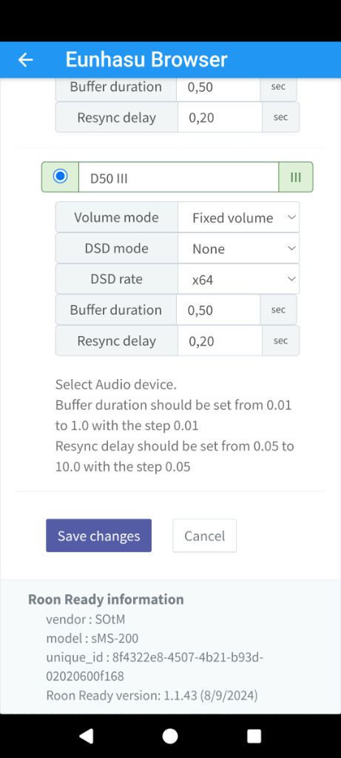Click the green III badge beside D50 III
Screen dimensions: 341x758
click(x=296, y=177)
